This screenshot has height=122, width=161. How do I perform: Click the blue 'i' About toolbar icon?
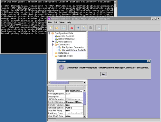[x=105, y=28]
